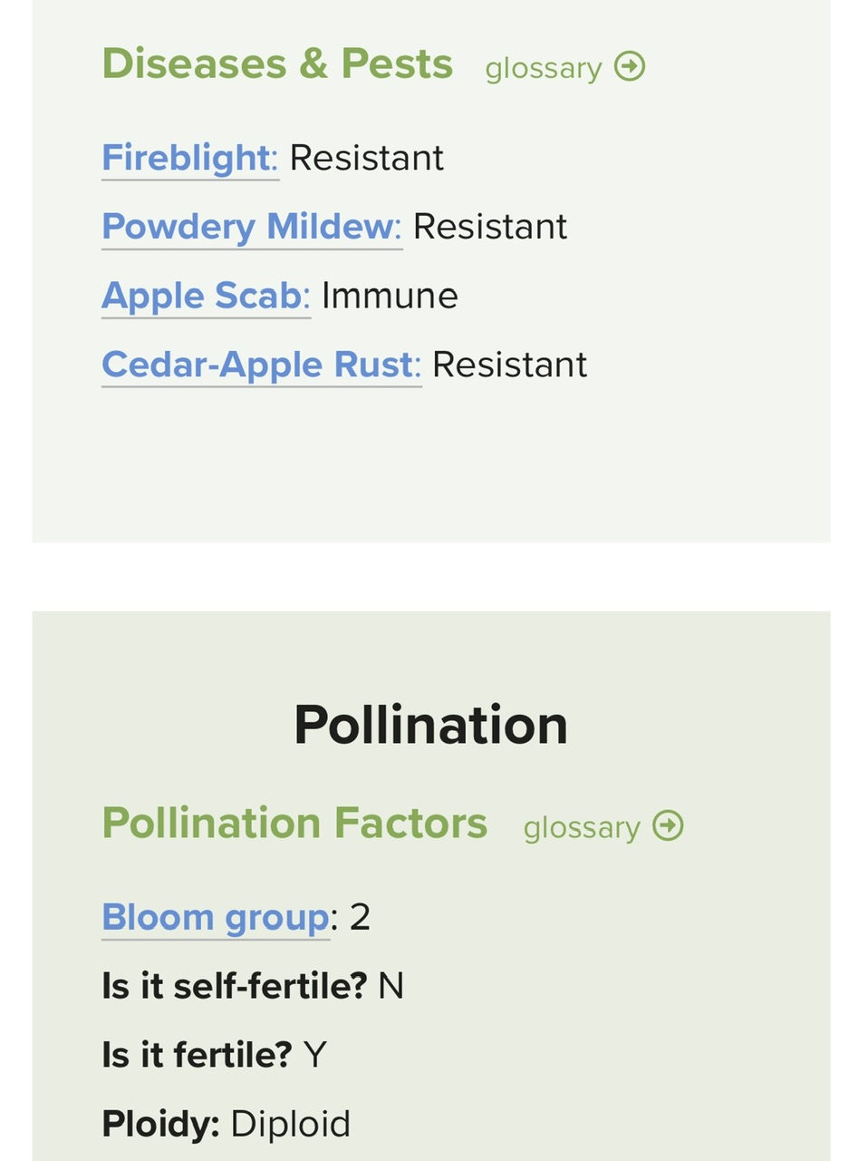Click the arrow icon beside Pollination Factors glossary
Viewport: 858px width, 1161px height.
pyautogui.click(x=668, y=825)
